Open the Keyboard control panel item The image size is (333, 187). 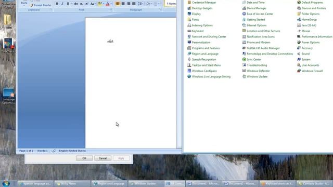click(196, 31)
